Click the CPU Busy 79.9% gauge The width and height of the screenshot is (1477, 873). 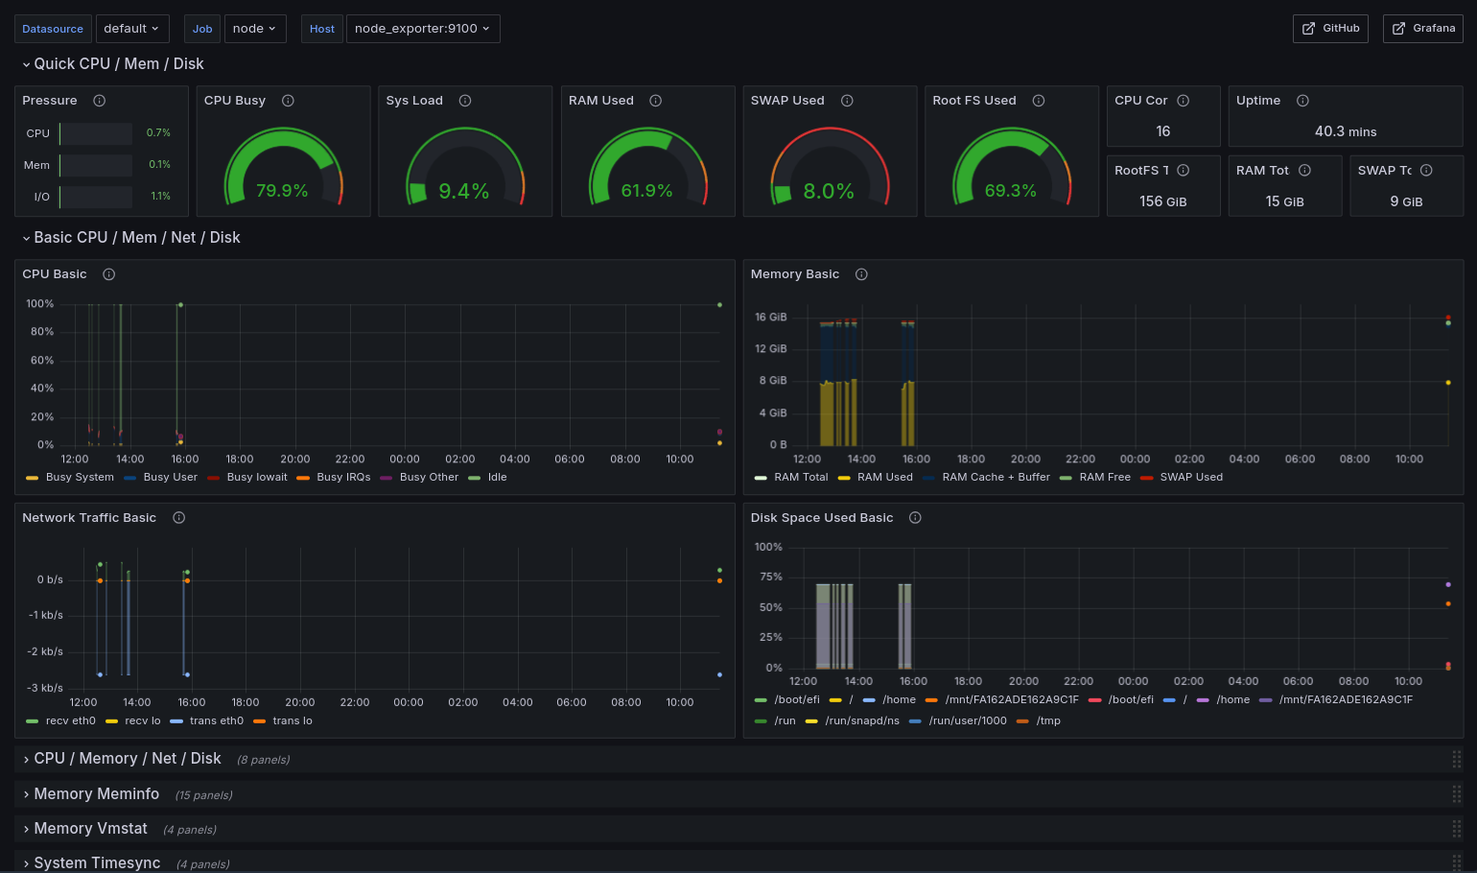(x=283, y=167)
